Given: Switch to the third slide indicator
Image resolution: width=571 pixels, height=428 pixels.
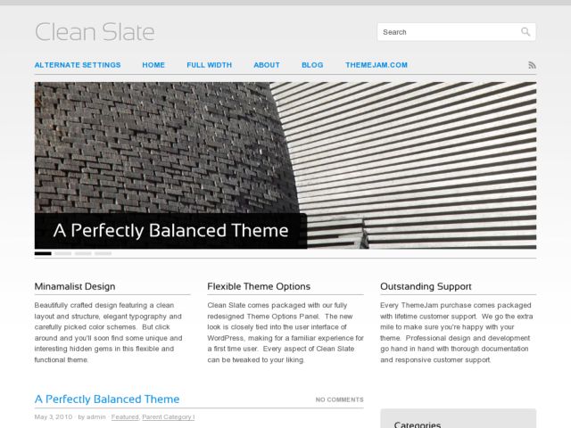Looking at the screenshot, I should tap(83, 253).
